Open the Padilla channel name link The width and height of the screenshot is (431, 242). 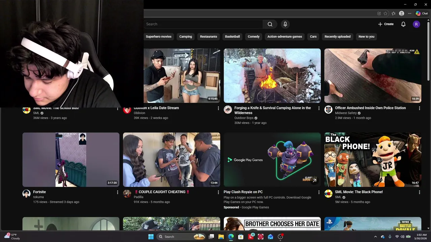tap(138, 197)
